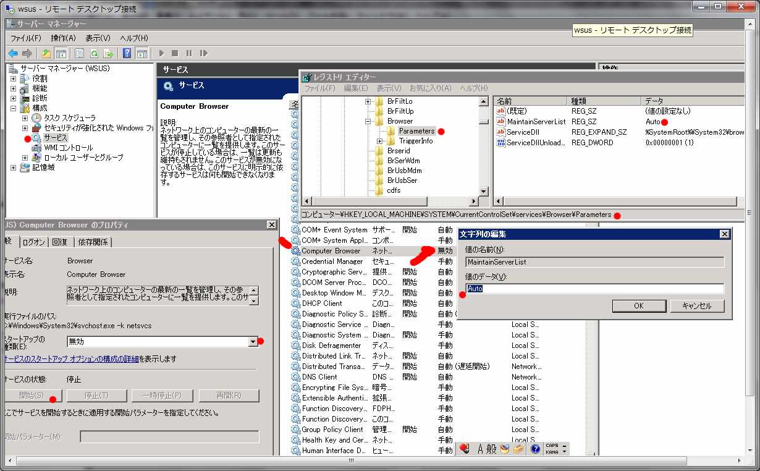Image resolution: width=760 pixels, height=471 pixels.
Task: Click the Export List toolbar icon
Action: click(x=108, y=53)
